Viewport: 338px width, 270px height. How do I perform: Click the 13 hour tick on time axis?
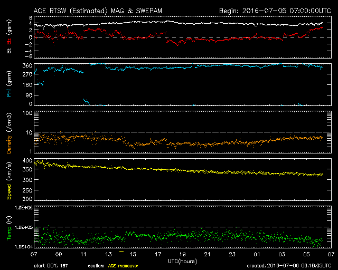coord(108,254)
